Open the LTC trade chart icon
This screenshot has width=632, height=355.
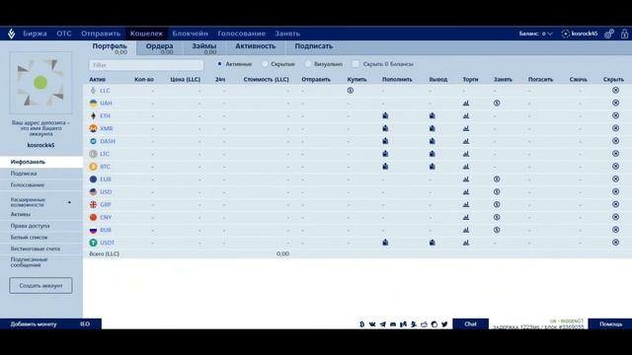[x=466, y=154]
